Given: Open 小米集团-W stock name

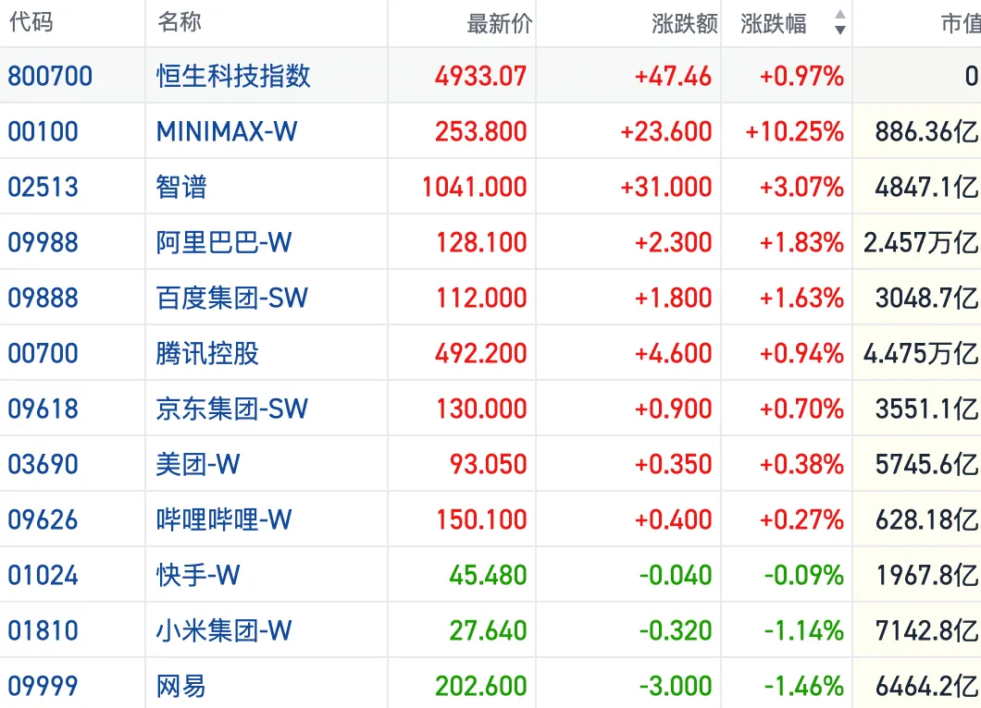Looking at the screenshot, I should (223, 630).
